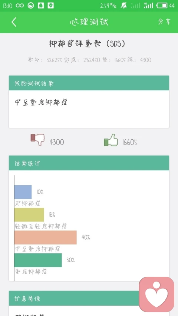Tap the thumbs-up icon
178x316 pixels.
111,140
